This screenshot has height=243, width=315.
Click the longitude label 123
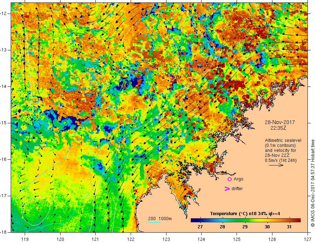(166, 239)
